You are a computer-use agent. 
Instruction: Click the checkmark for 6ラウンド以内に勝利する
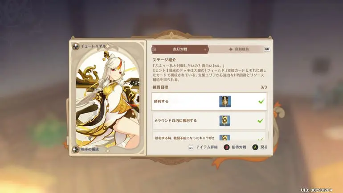tap(260, 121)
